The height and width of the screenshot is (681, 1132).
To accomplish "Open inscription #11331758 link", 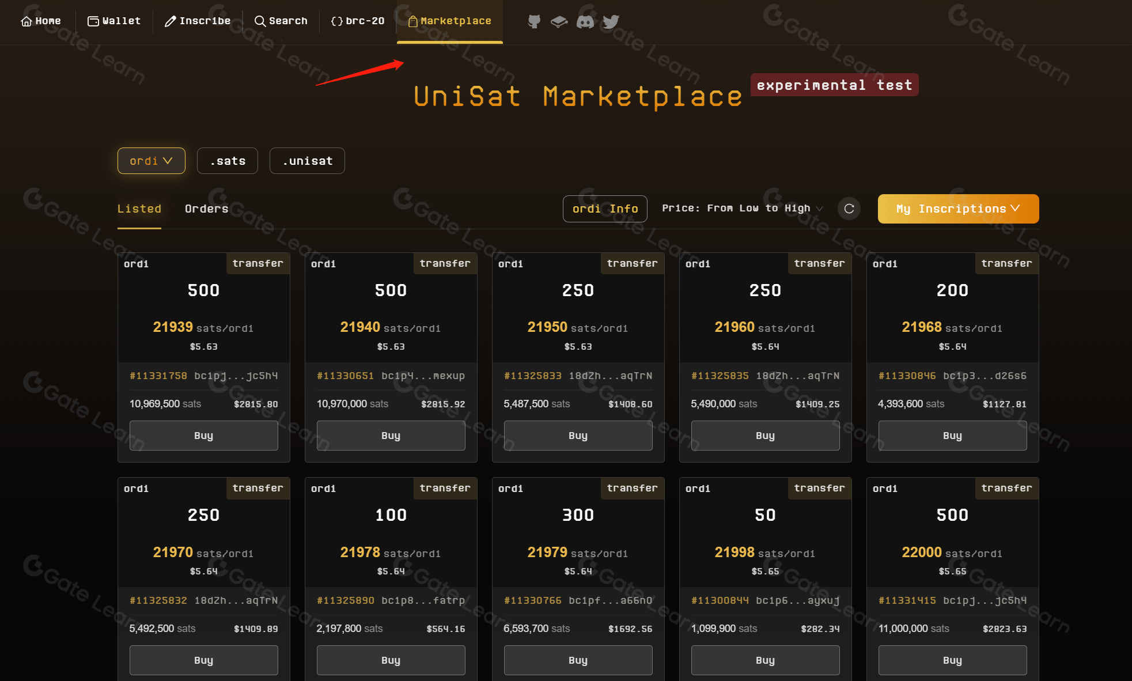I will (158, 376).
